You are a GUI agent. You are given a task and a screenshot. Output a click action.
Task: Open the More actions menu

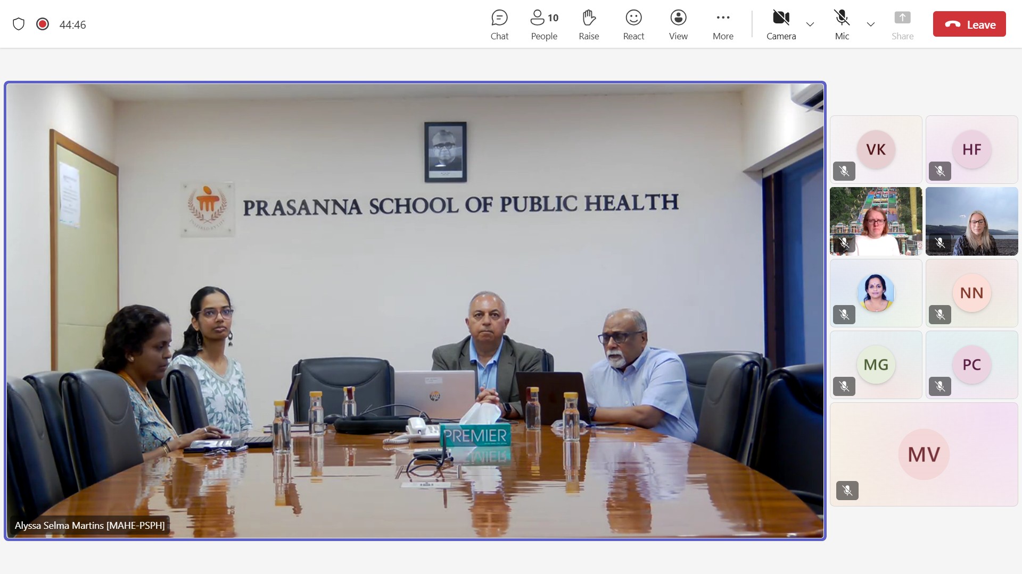(x=723, y=24)
